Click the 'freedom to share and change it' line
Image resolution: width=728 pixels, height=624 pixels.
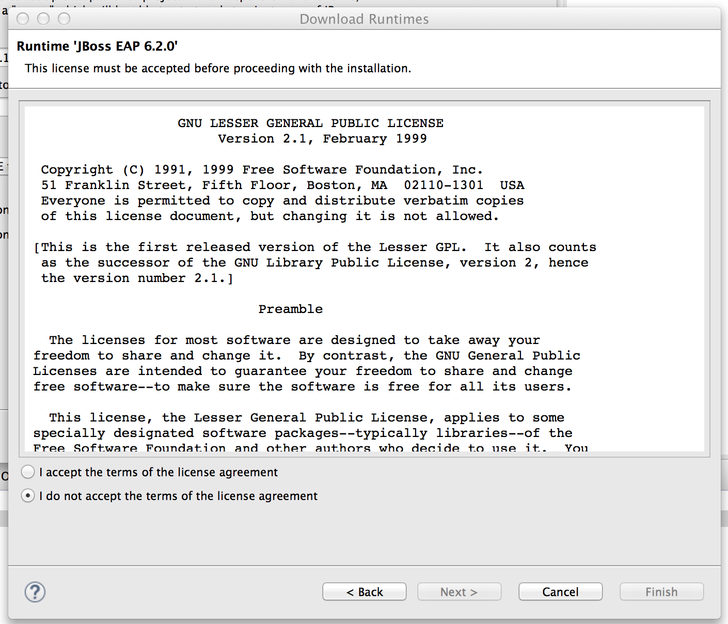(307, 356)
